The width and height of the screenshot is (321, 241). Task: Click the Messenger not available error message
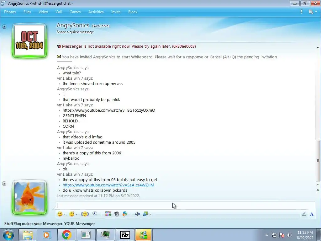[x=129, y=46]
